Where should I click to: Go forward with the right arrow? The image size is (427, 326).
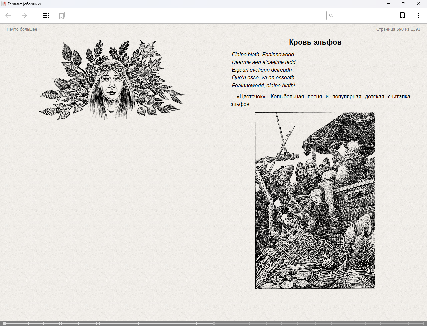click(24, 15)
